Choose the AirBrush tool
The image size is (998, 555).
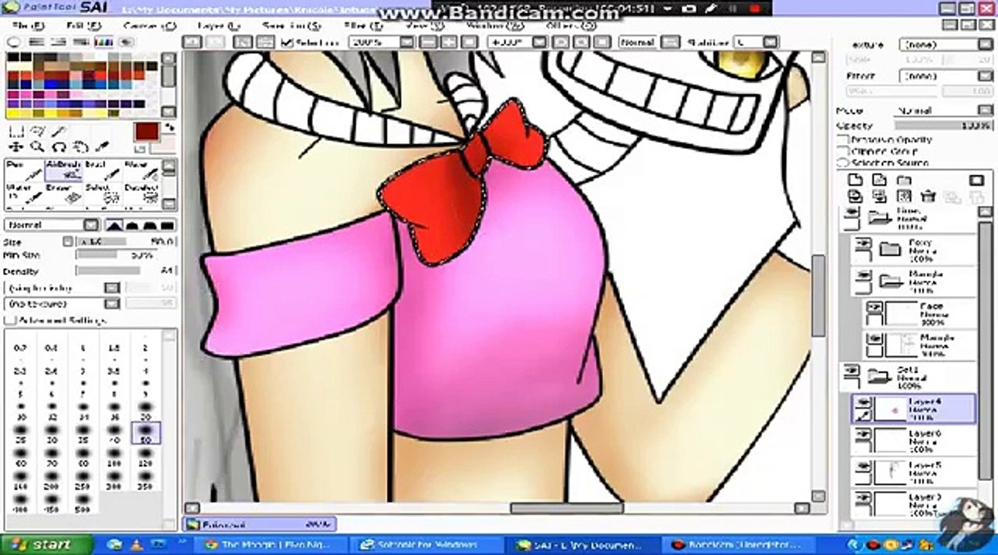coord(64,170)
